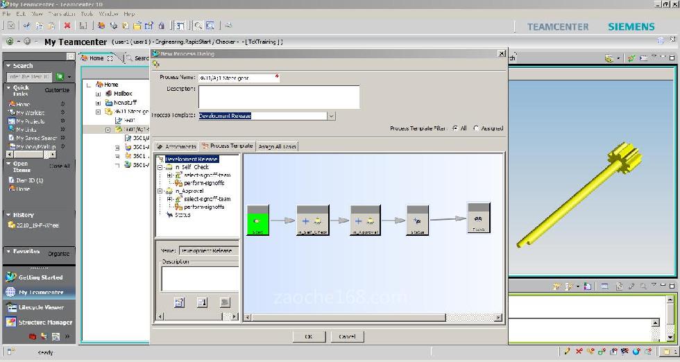This screenshot has height=362, width=680.
Task: Switch to the Attachments tab
Action: pyautogui.click(x=176, y=146)
